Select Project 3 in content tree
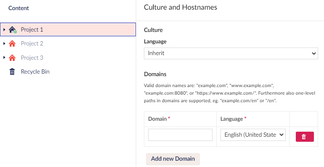 32,58
